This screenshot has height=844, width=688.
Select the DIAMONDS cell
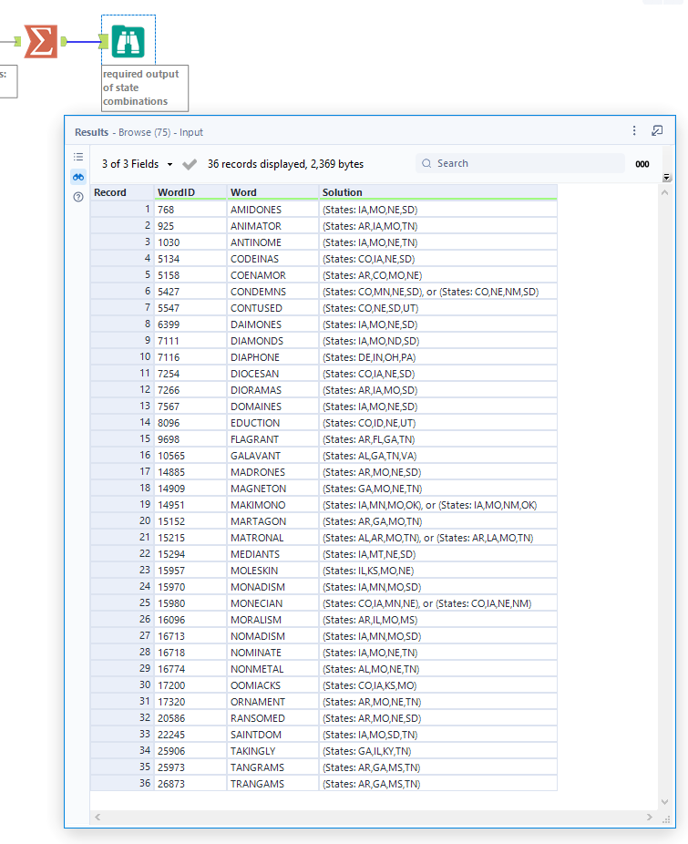[272, 341]
